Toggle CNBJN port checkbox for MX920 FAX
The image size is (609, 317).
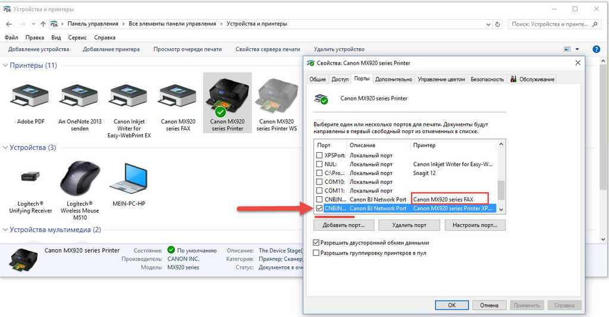pyautogui.click(x=319, y=199)
